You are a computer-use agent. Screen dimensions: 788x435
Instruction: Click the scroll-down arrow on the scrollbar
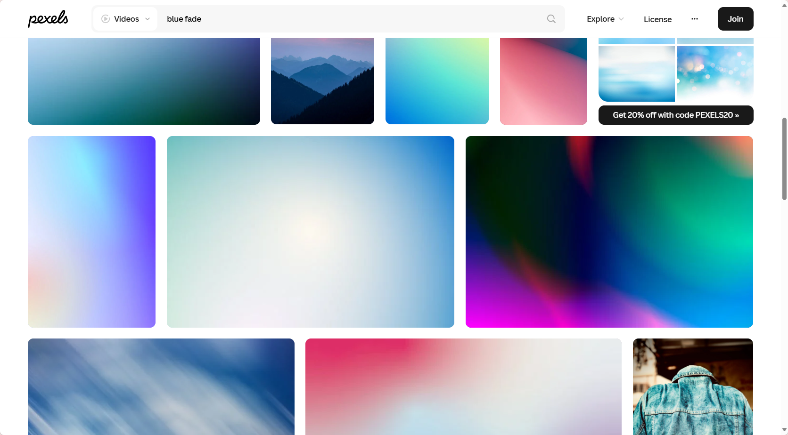coord(783,430)
